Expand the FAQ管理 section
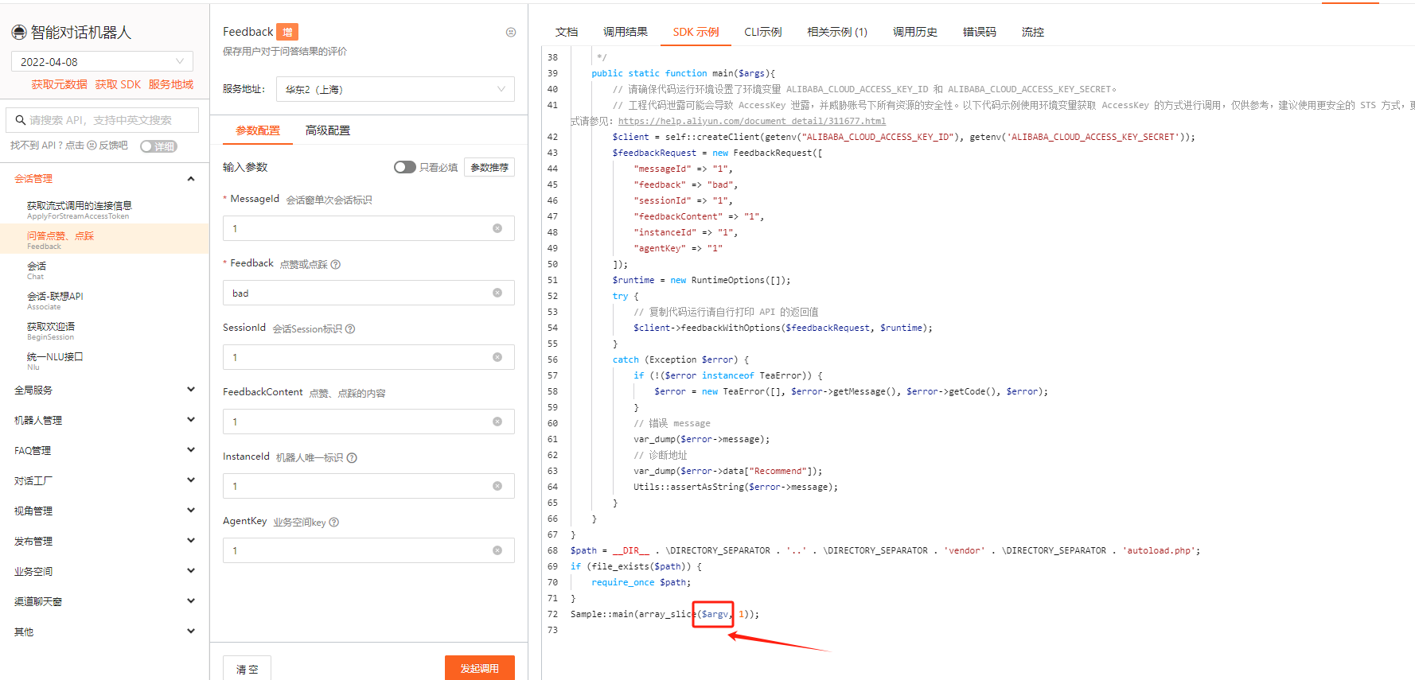This screenshot has width=1415, height=680. coord(191,450)
